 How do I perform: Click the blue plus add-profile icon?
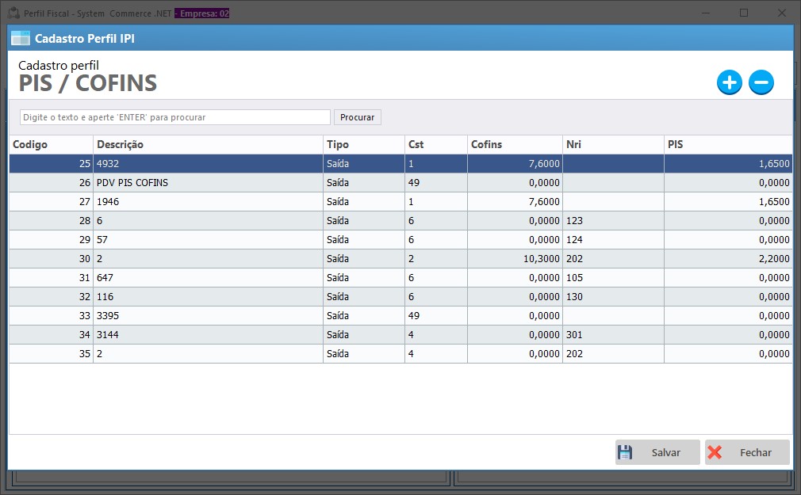tap(729, 82)
